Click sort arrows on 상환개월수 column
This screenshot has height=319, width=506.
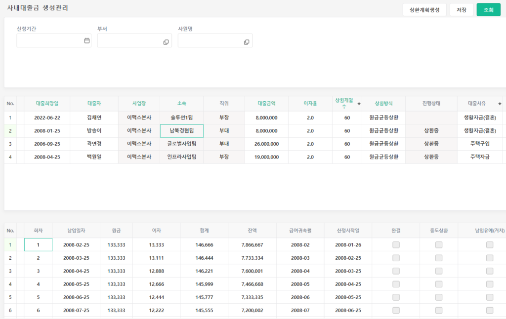point(359,104)
